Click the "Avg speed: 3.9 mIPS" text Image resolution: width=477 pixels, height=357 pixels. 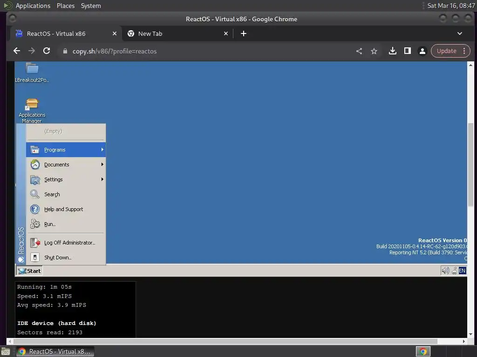(52, 305)
